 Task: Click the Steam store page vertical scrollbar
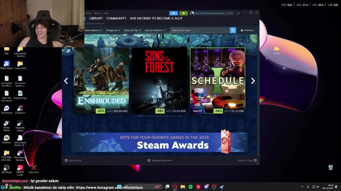pyautogui.click(x=258, y=42)
